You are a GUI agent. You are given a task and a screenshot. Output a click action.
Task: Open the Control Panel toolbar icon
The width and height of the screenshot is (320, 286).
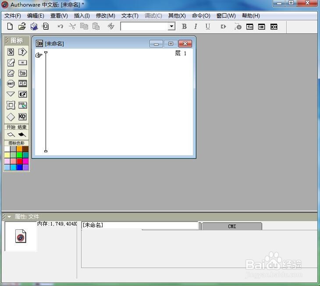click(238, 26)
